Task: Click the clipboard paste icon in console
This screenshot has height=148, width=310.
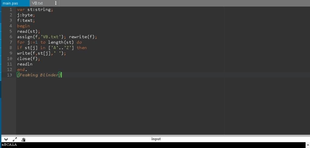Action: click(x=23, y=140)
